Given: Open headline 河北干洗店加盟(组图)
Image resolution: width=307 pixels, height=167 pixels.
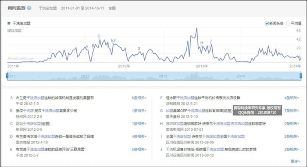Looking at the screenshot, I should click(33, 123).
